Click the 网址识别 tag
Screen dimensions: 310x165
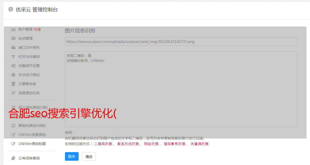pos(151,144)
